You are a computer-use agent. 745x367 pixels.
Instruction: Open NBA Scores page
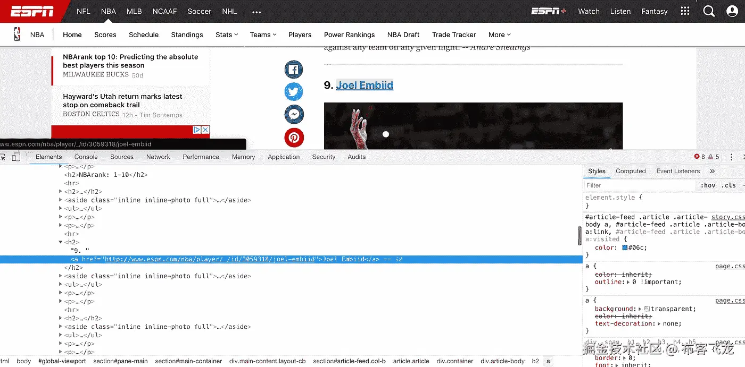coord(105,35)
